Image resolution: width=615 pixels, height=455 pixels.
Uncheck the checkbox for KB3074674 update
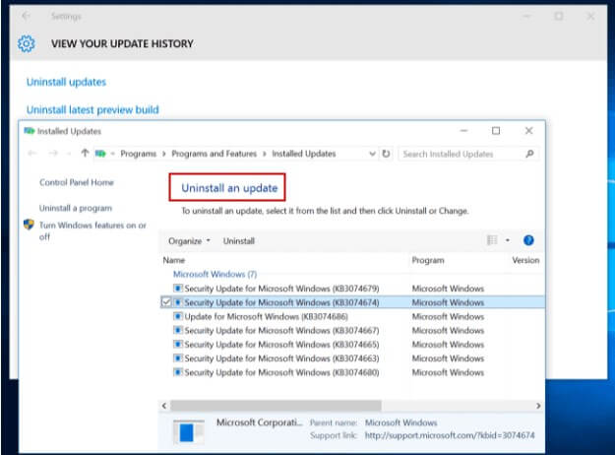coord(165,302)
